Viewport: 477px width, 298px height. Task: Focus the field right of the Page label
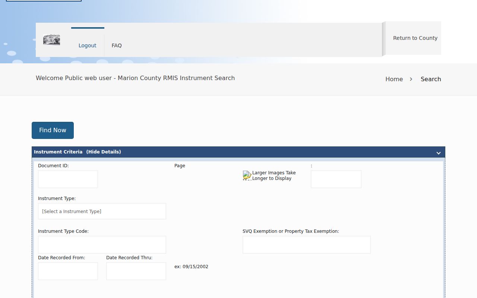[336, 179]
